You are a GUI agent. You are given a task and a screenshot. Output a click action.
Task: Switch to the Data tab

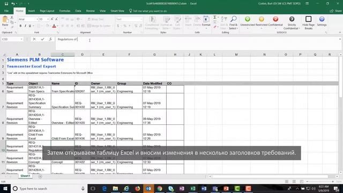[x=78, y=11]
